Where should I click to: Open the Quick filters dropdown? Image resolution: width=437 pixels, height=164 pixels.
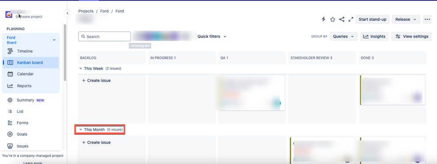point(212,36)
